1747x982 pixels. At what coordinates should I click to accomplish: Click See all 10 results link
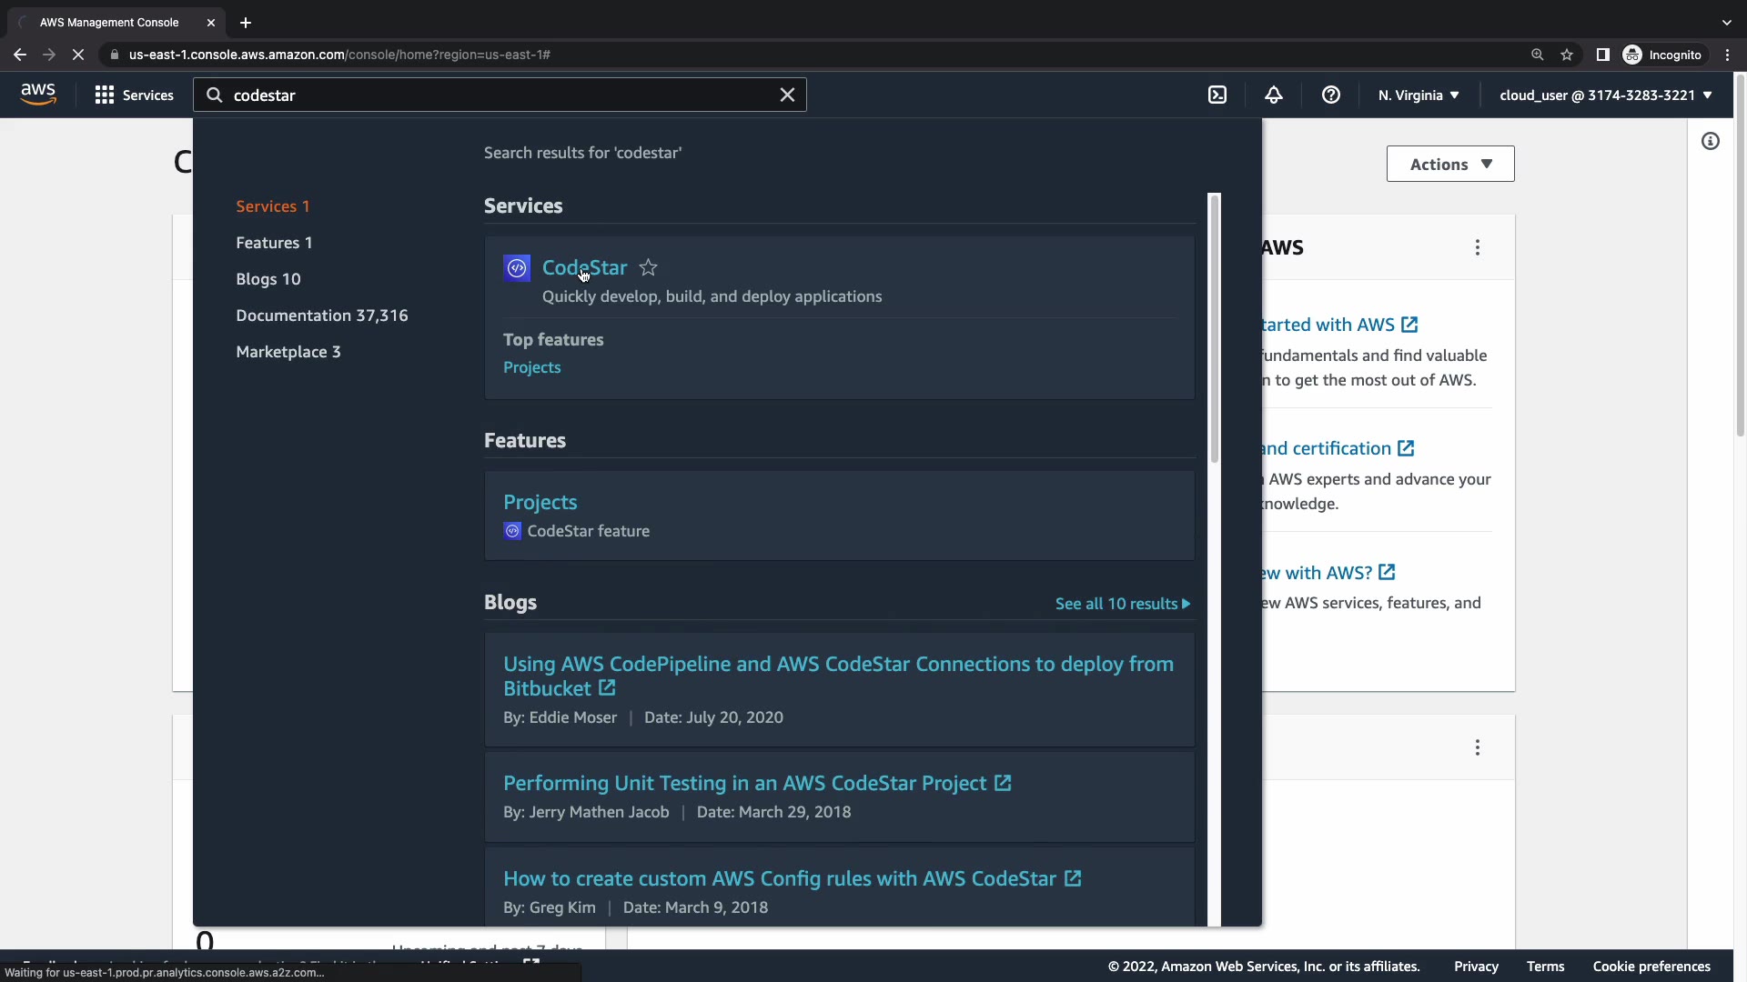1122,604
